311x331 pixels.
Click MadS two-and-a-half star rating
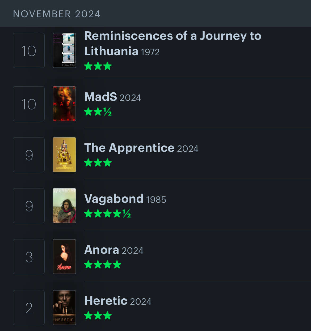coord(98,112)
